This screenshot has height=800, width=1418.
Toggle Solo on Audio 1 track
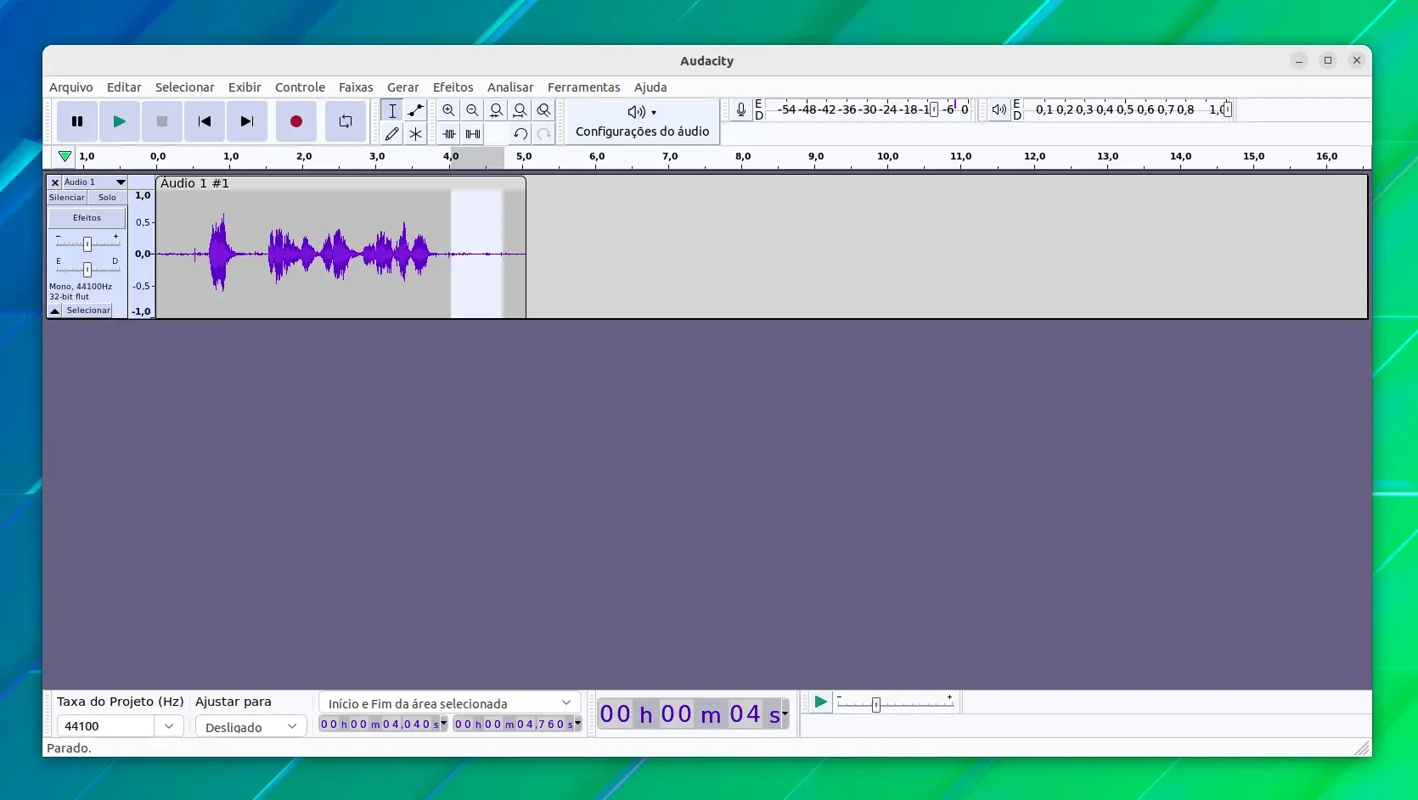point(107,198)
